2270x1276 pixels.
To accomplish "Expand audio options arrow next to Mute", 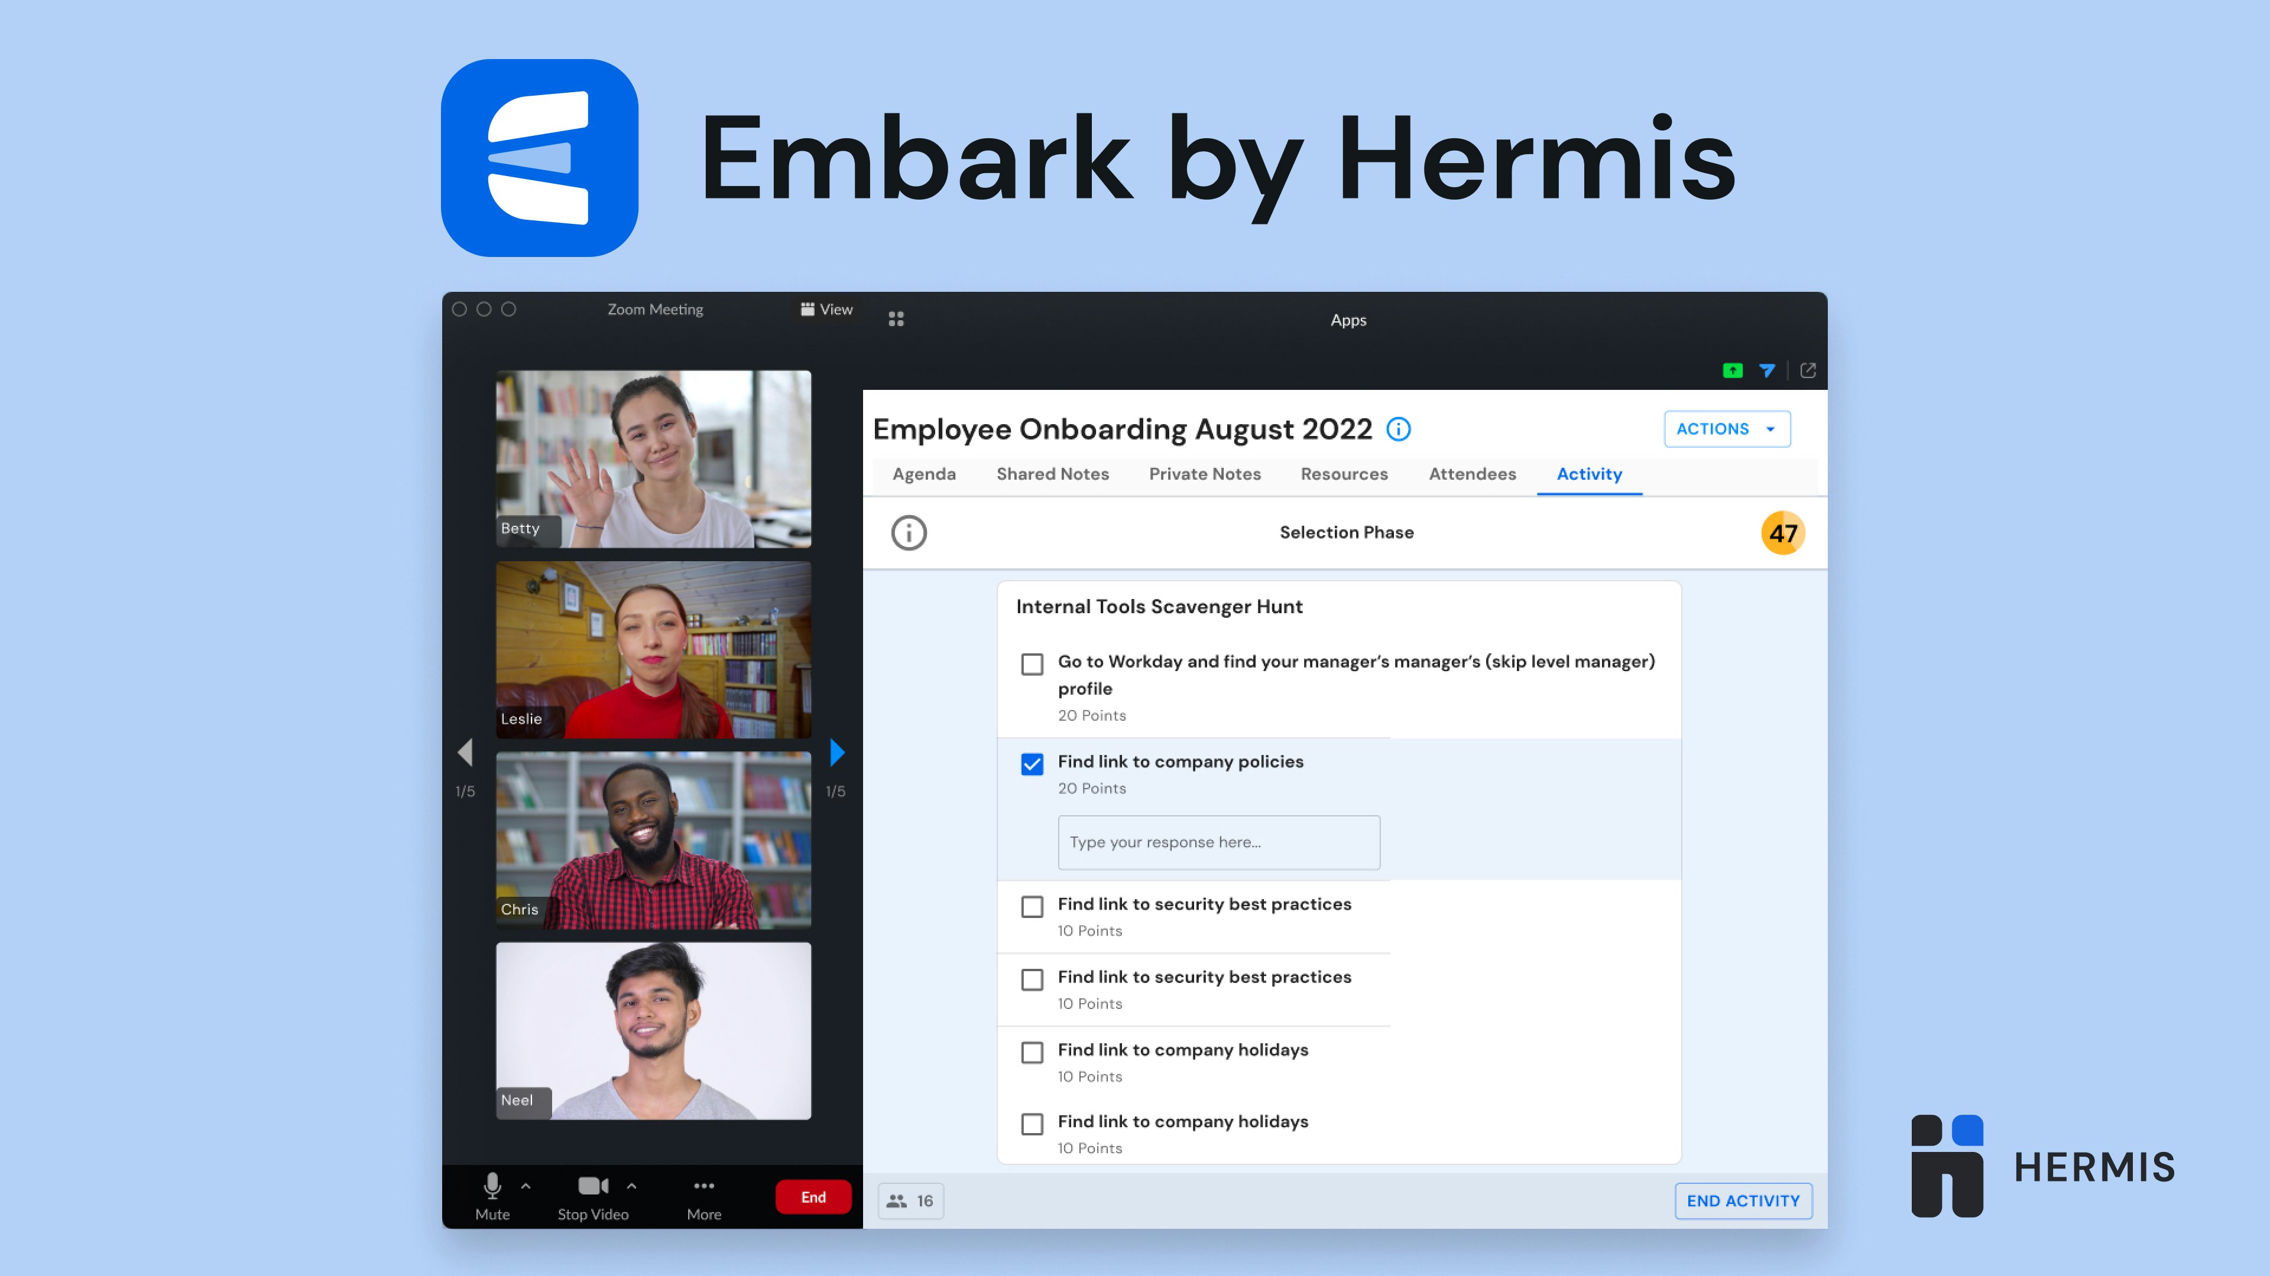I will 526,1186.
